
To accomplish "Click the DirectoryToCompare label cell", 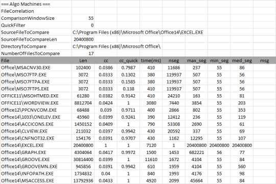I will [x=36, y=46].
